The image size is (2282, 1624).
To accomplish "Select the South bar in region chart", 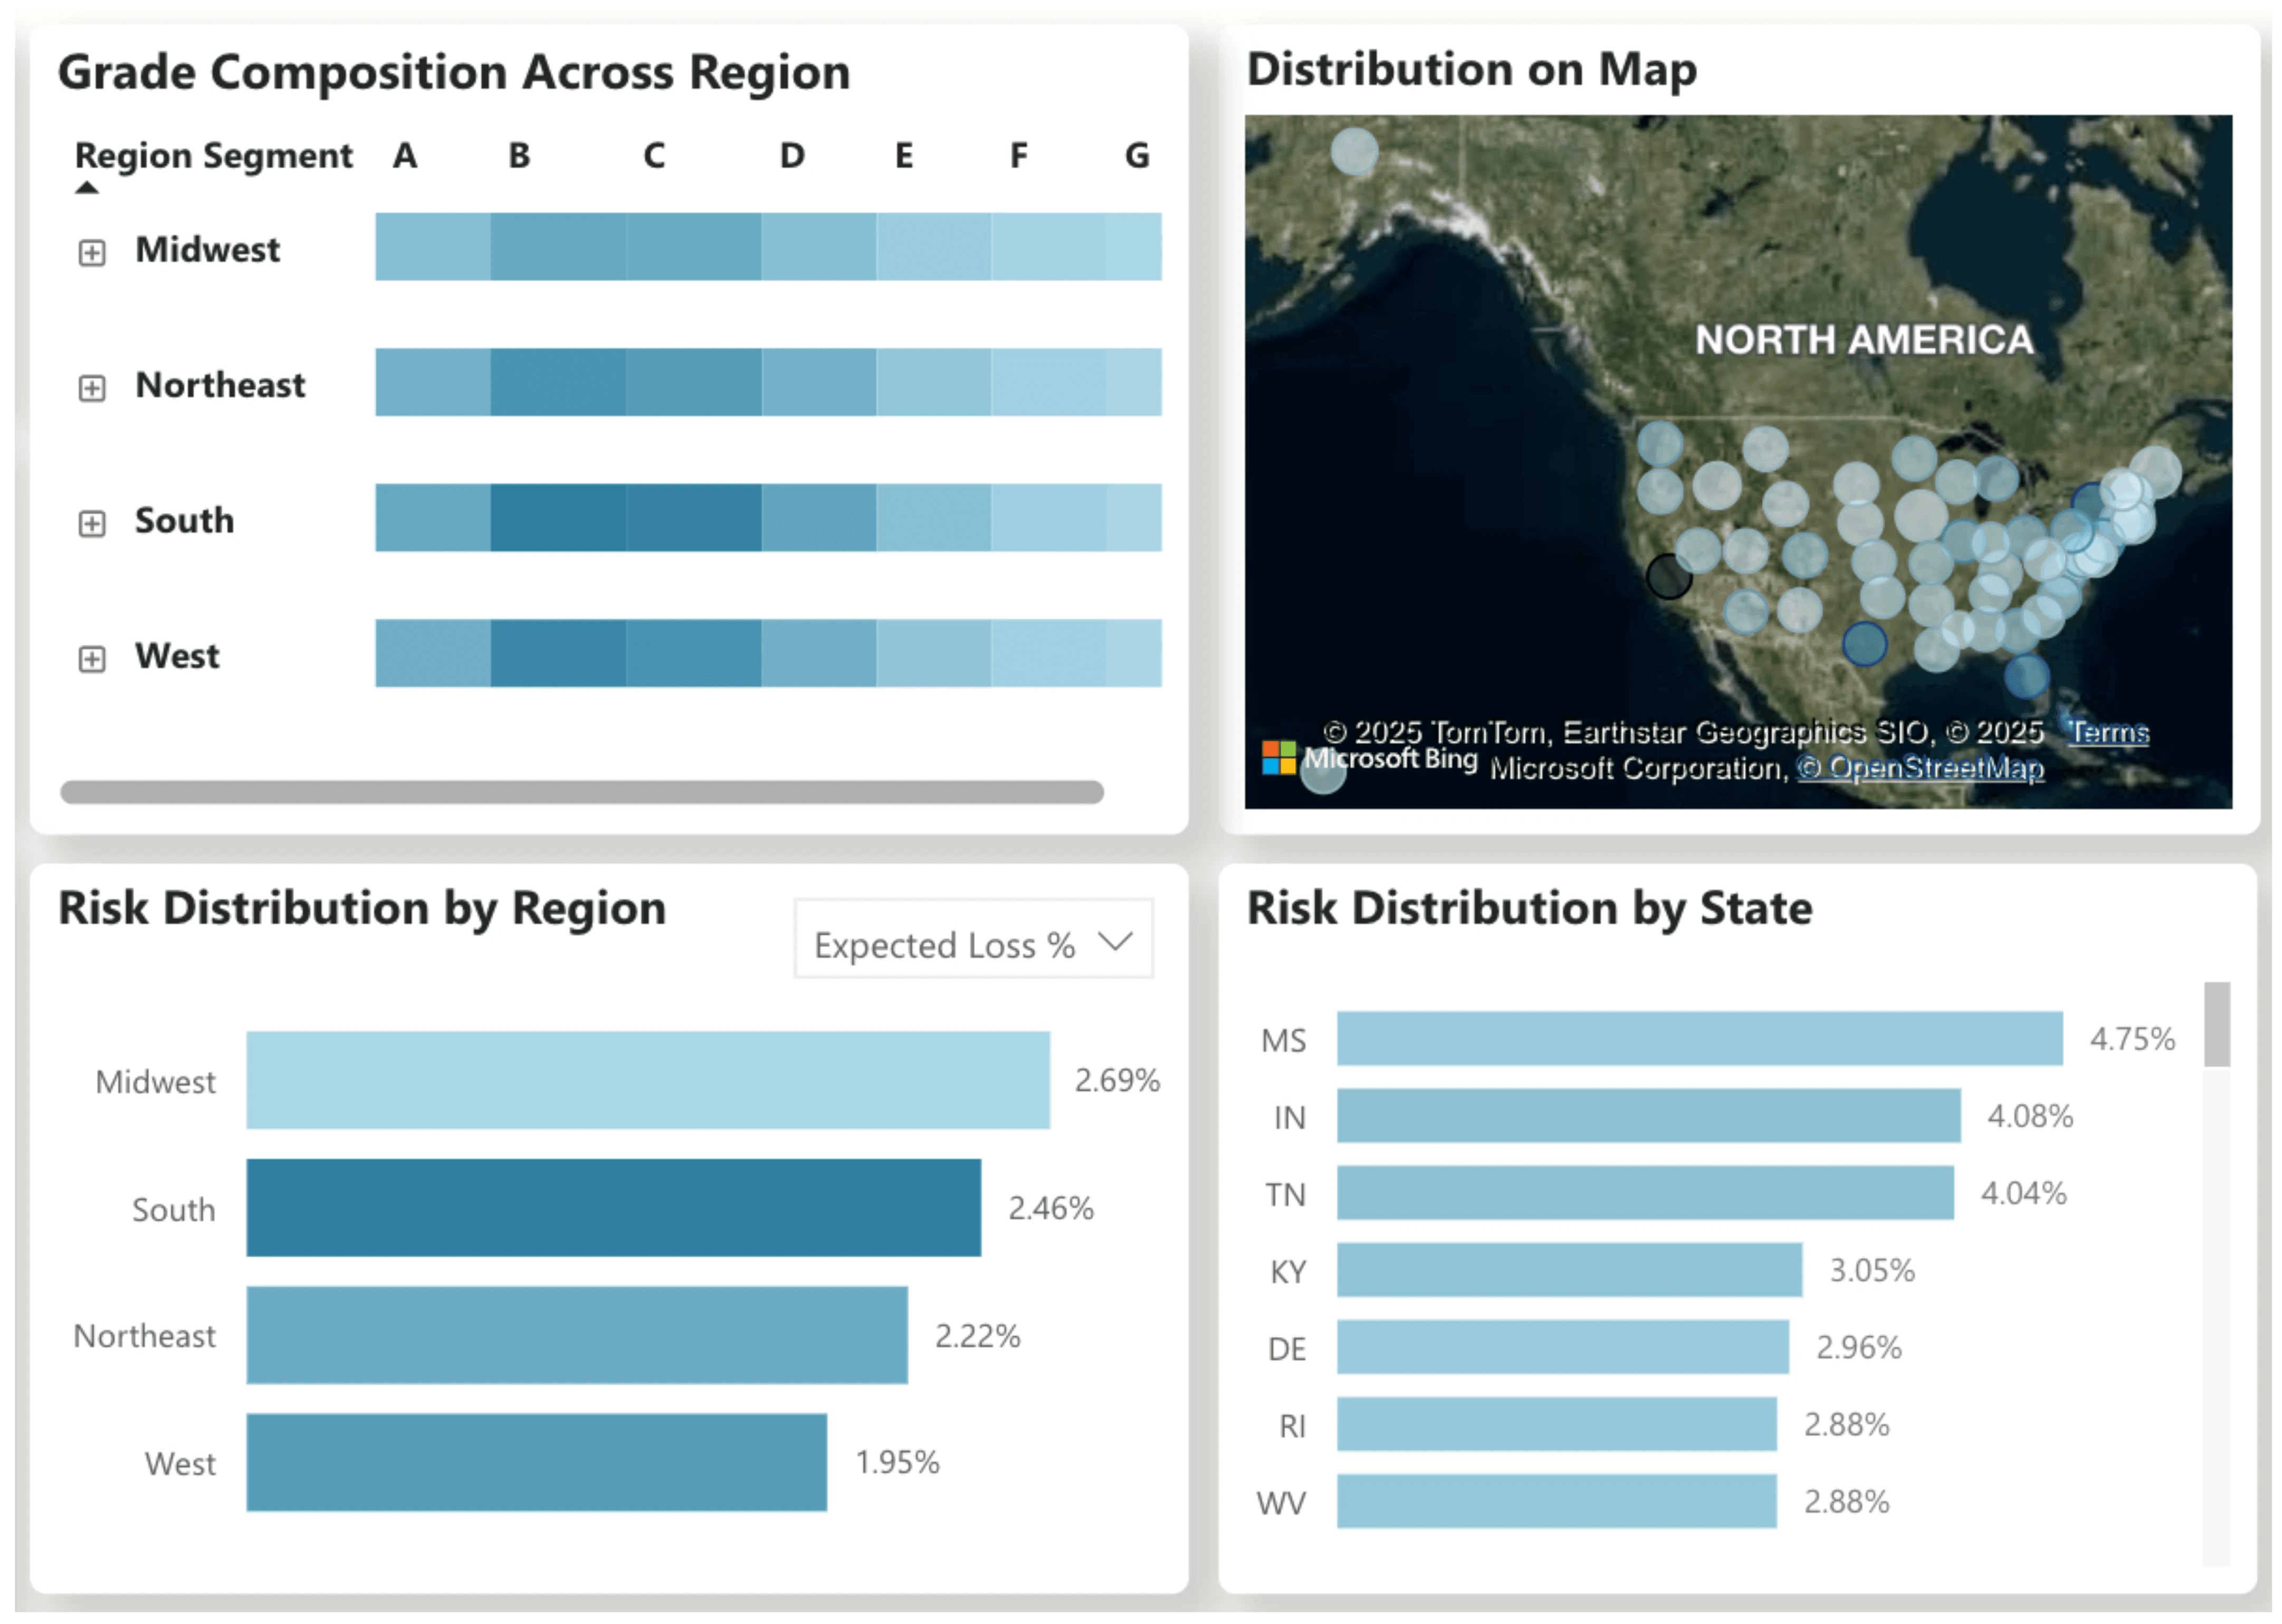I will [x=613, y=1207].
